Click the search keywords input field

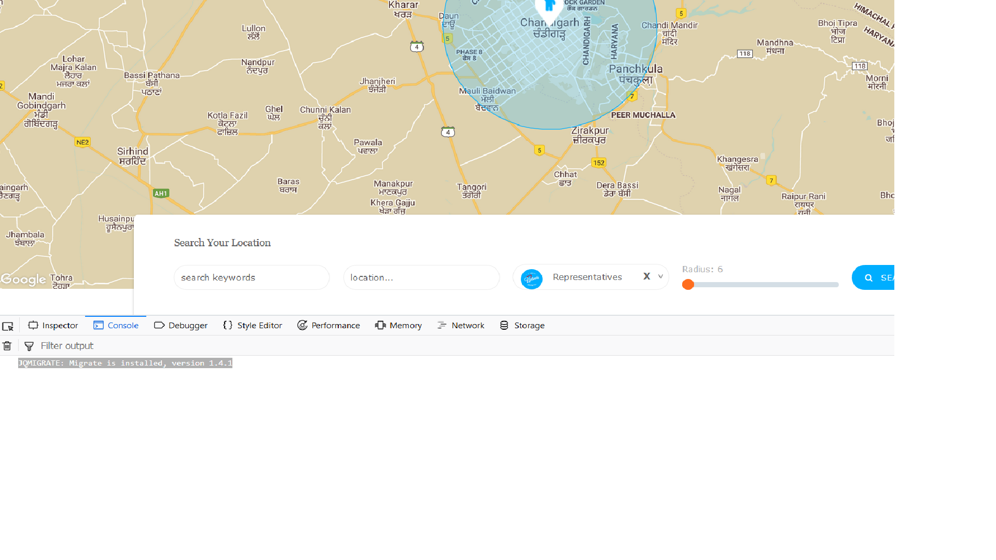pyautogui.click(x=251, y=277)
